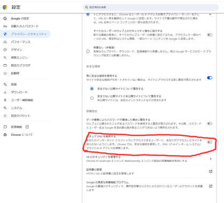Turn off 常に安全な接続を使用する toggle
The width and height of the screenshot is (224, 203).
coord(210,78)
